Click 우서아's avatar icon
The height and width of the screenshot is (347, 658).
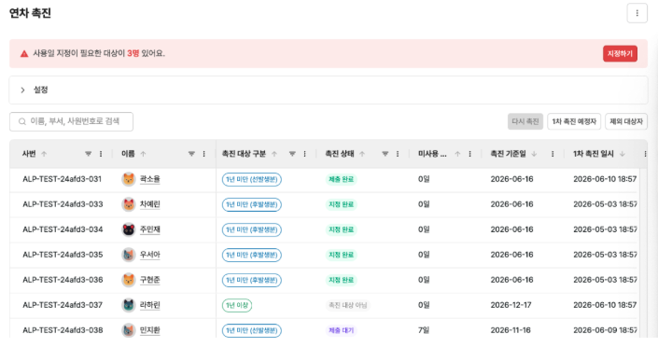(129, 255)
